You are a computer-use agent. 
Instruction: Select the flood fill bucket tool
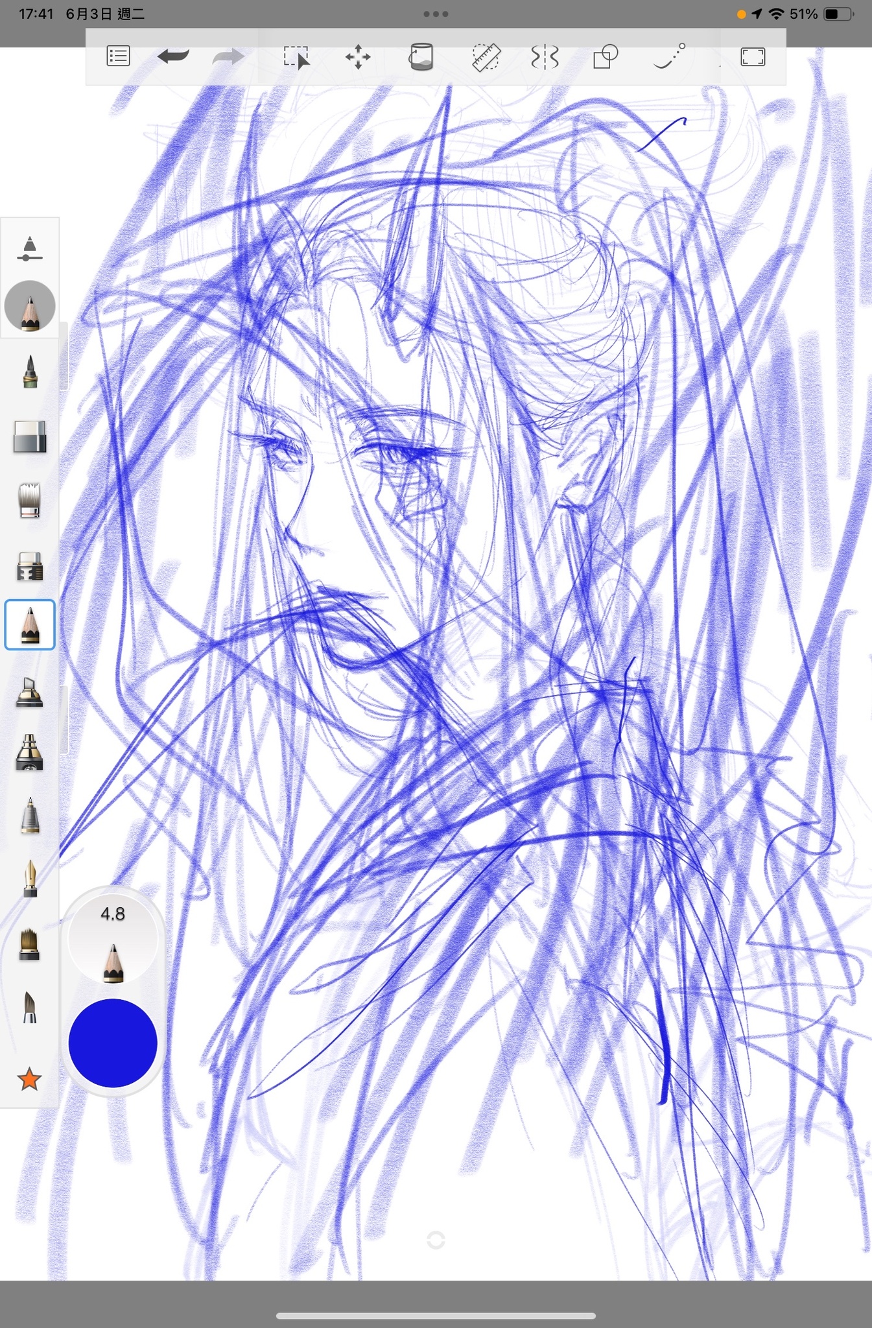pyautogui.click(x=421, y=56)
